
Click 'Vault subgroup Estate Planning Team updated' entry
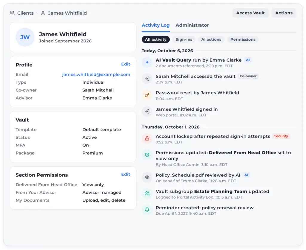(x=212, y=191)
